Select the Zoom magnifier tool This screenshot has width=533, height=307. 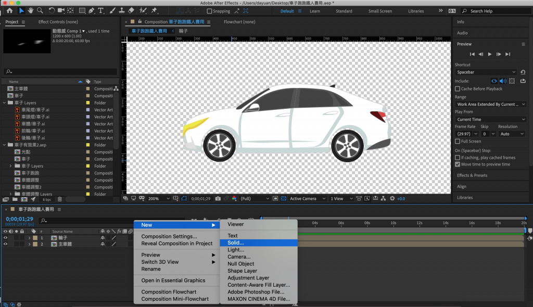point(40,10)
